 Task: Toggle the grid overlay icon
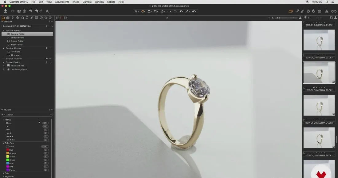pos(320,11)
